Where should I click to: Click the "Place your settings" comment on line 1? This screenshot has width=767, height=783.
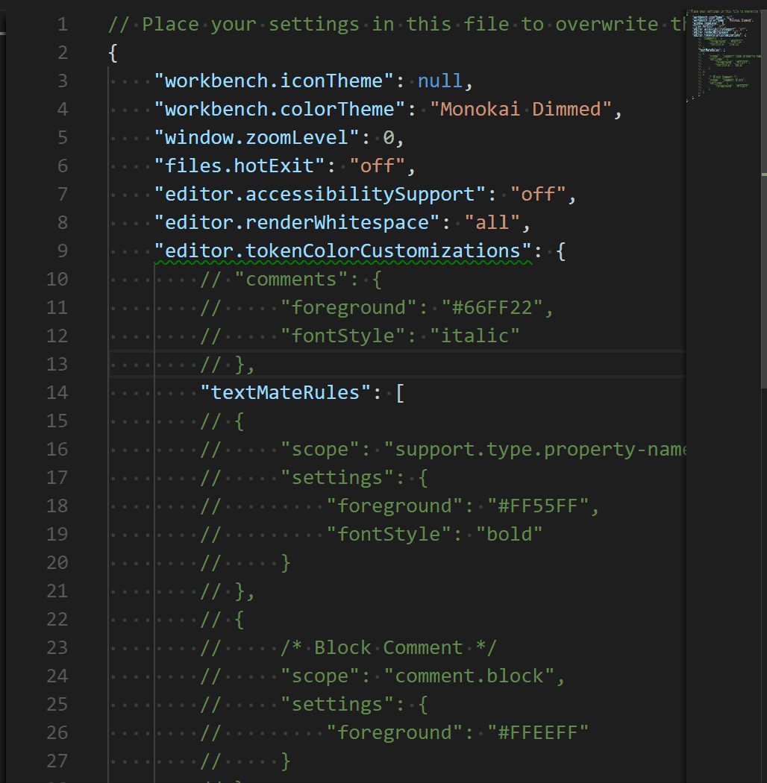pyautogui.click(x=397, y=25)
